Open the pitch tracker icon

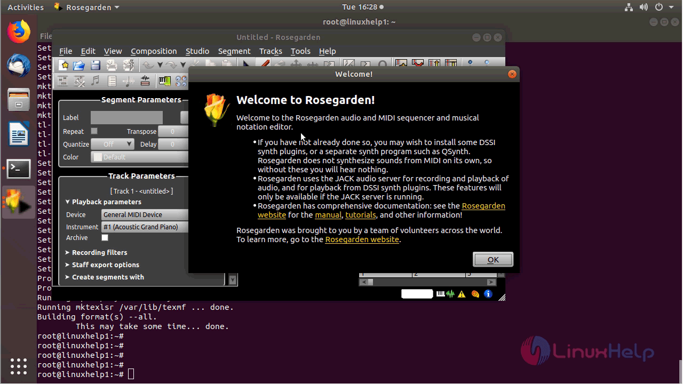click(x=129, y=81)
